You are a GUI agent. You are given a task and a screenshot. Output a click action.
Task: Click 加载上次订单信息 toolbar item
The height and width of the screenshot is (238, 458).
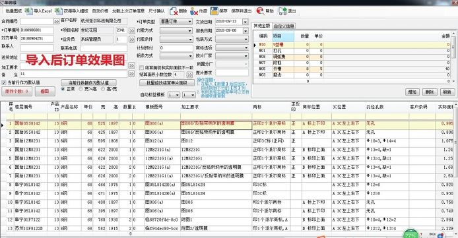point(128,11)
